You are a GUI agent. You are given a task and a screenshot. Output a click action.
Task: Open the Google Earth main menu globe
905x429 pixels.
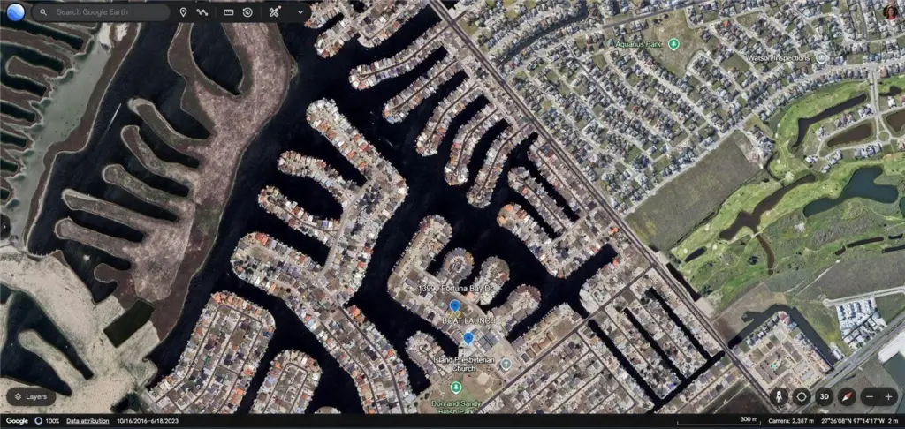15,12
